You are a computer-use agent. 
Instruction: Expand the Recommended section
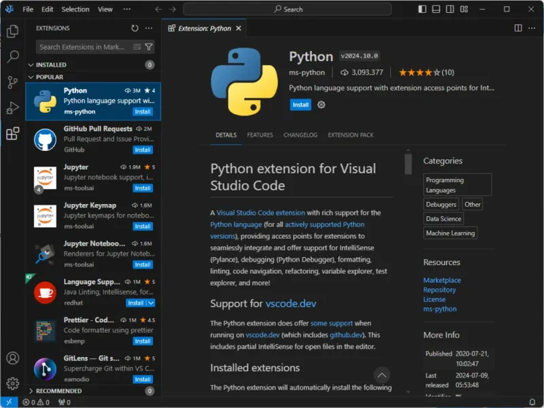pos(93,391)
